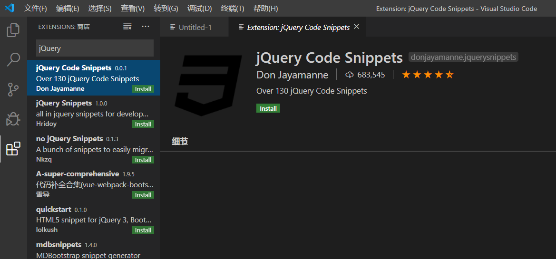
Task: Open the Explorer view in activity bar
Action: [x=13, y=30]
